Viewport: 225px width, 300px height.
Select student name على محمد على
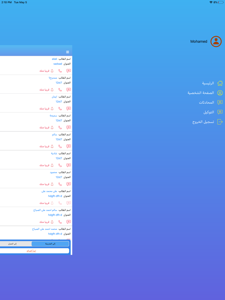pyautogui.click(x=49, y=191)
